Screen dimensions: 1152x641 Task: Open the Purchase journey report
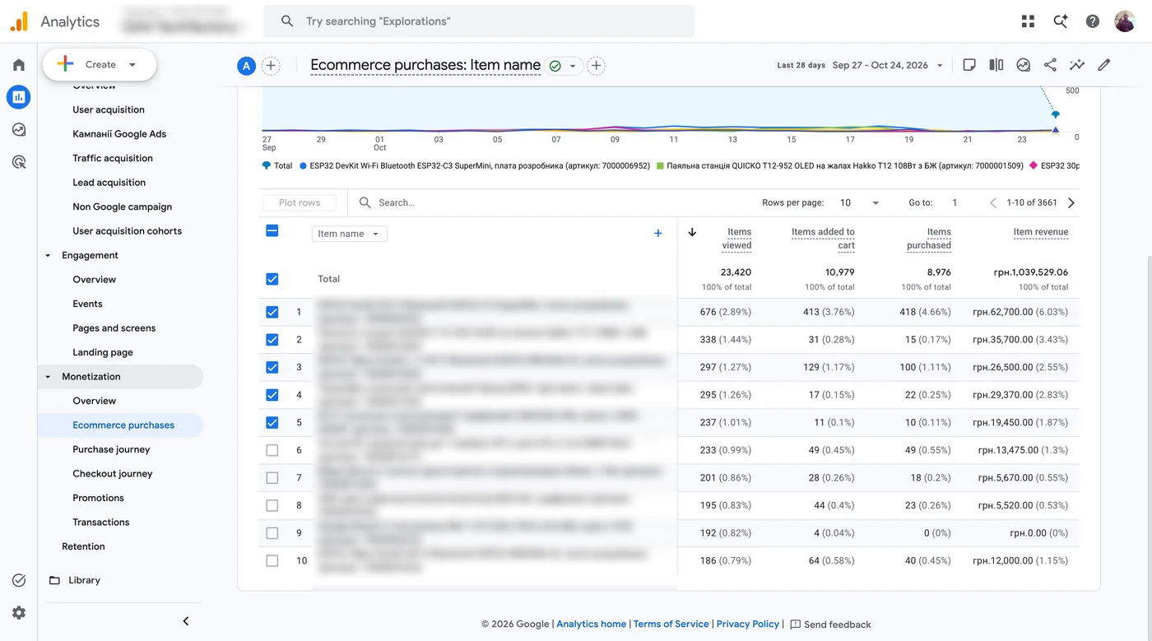pos(111,449)
